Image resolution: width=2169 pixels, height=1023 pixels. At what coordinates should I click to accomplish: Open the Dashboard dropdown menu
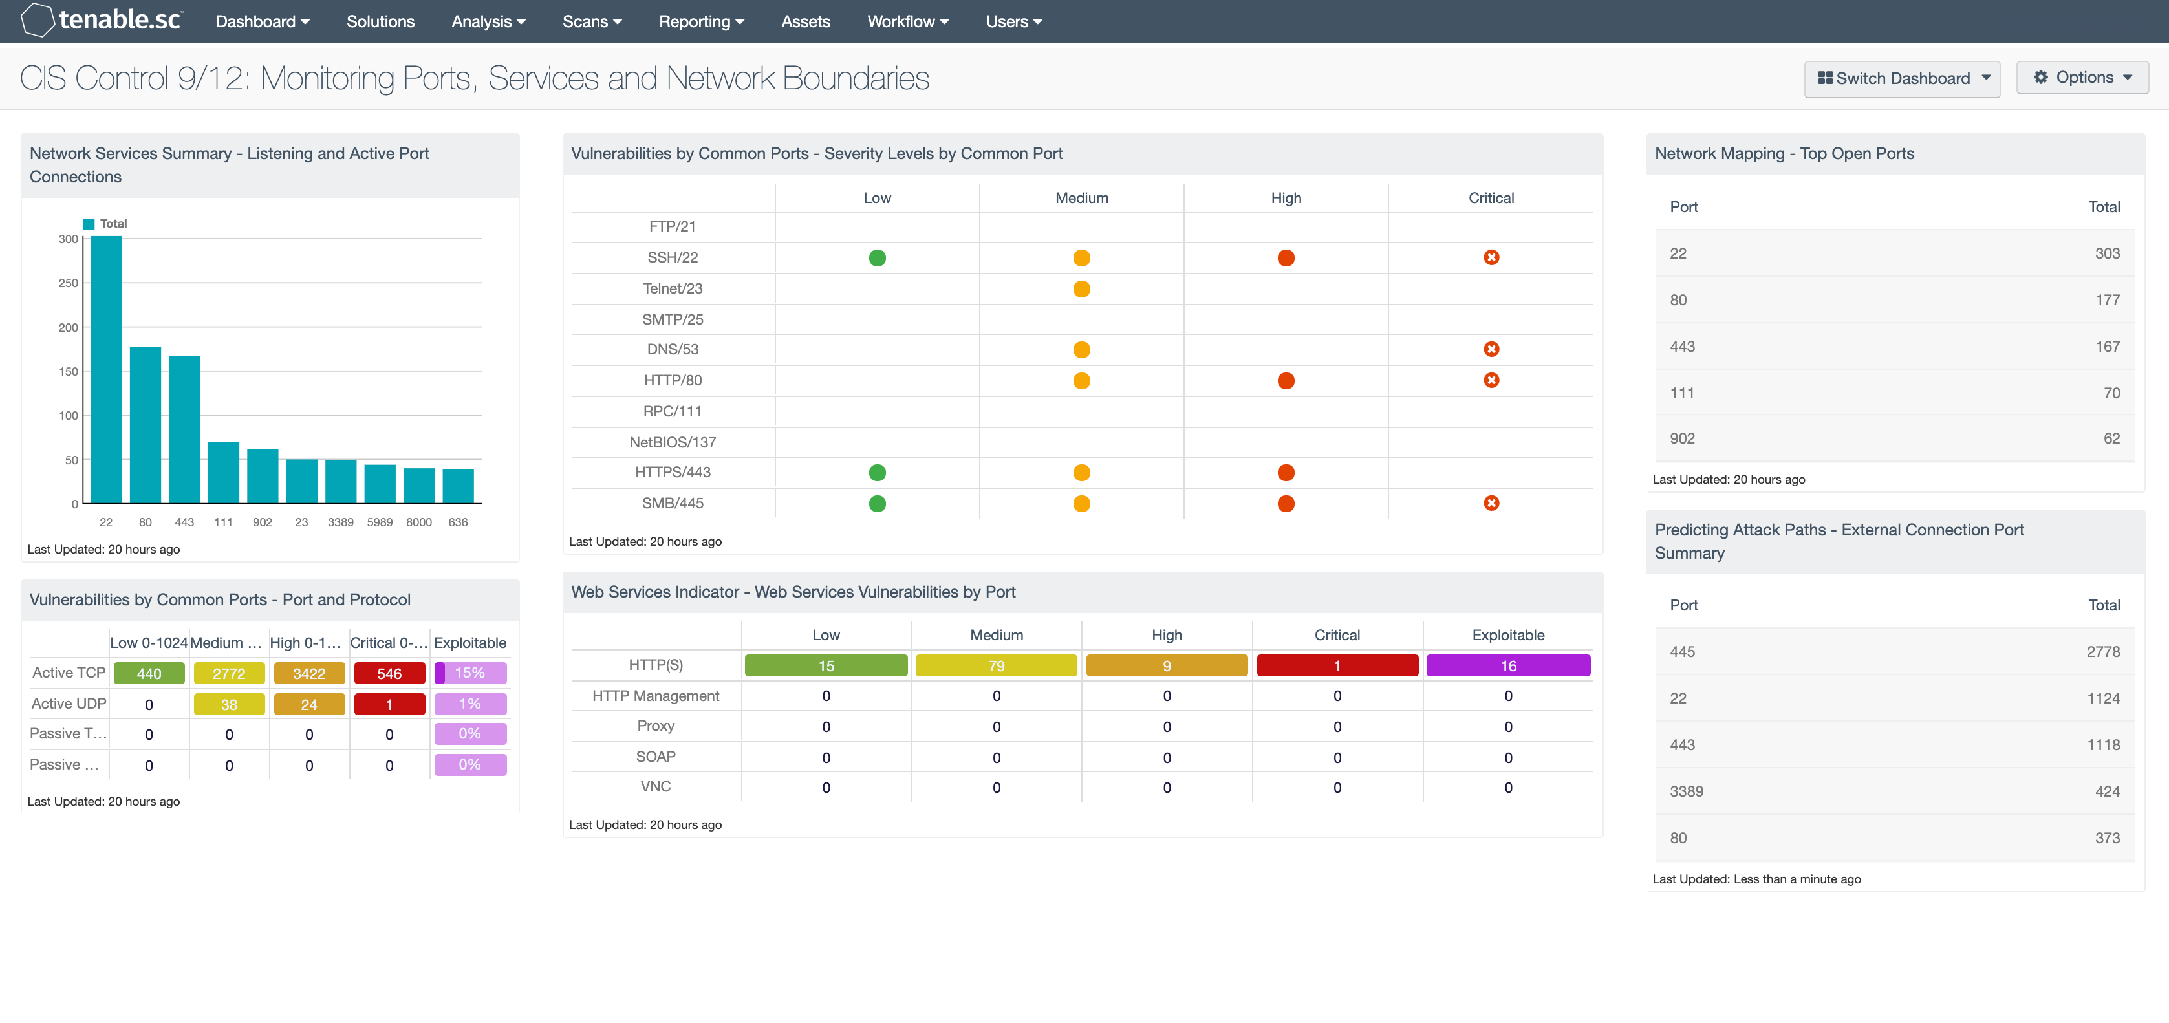click(x=263, y=21)
